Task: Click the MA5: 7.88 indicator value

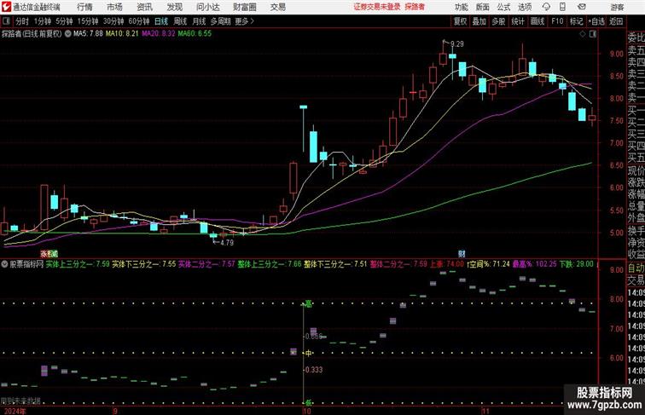Action: pyautogui.click(x=88, y=34)
